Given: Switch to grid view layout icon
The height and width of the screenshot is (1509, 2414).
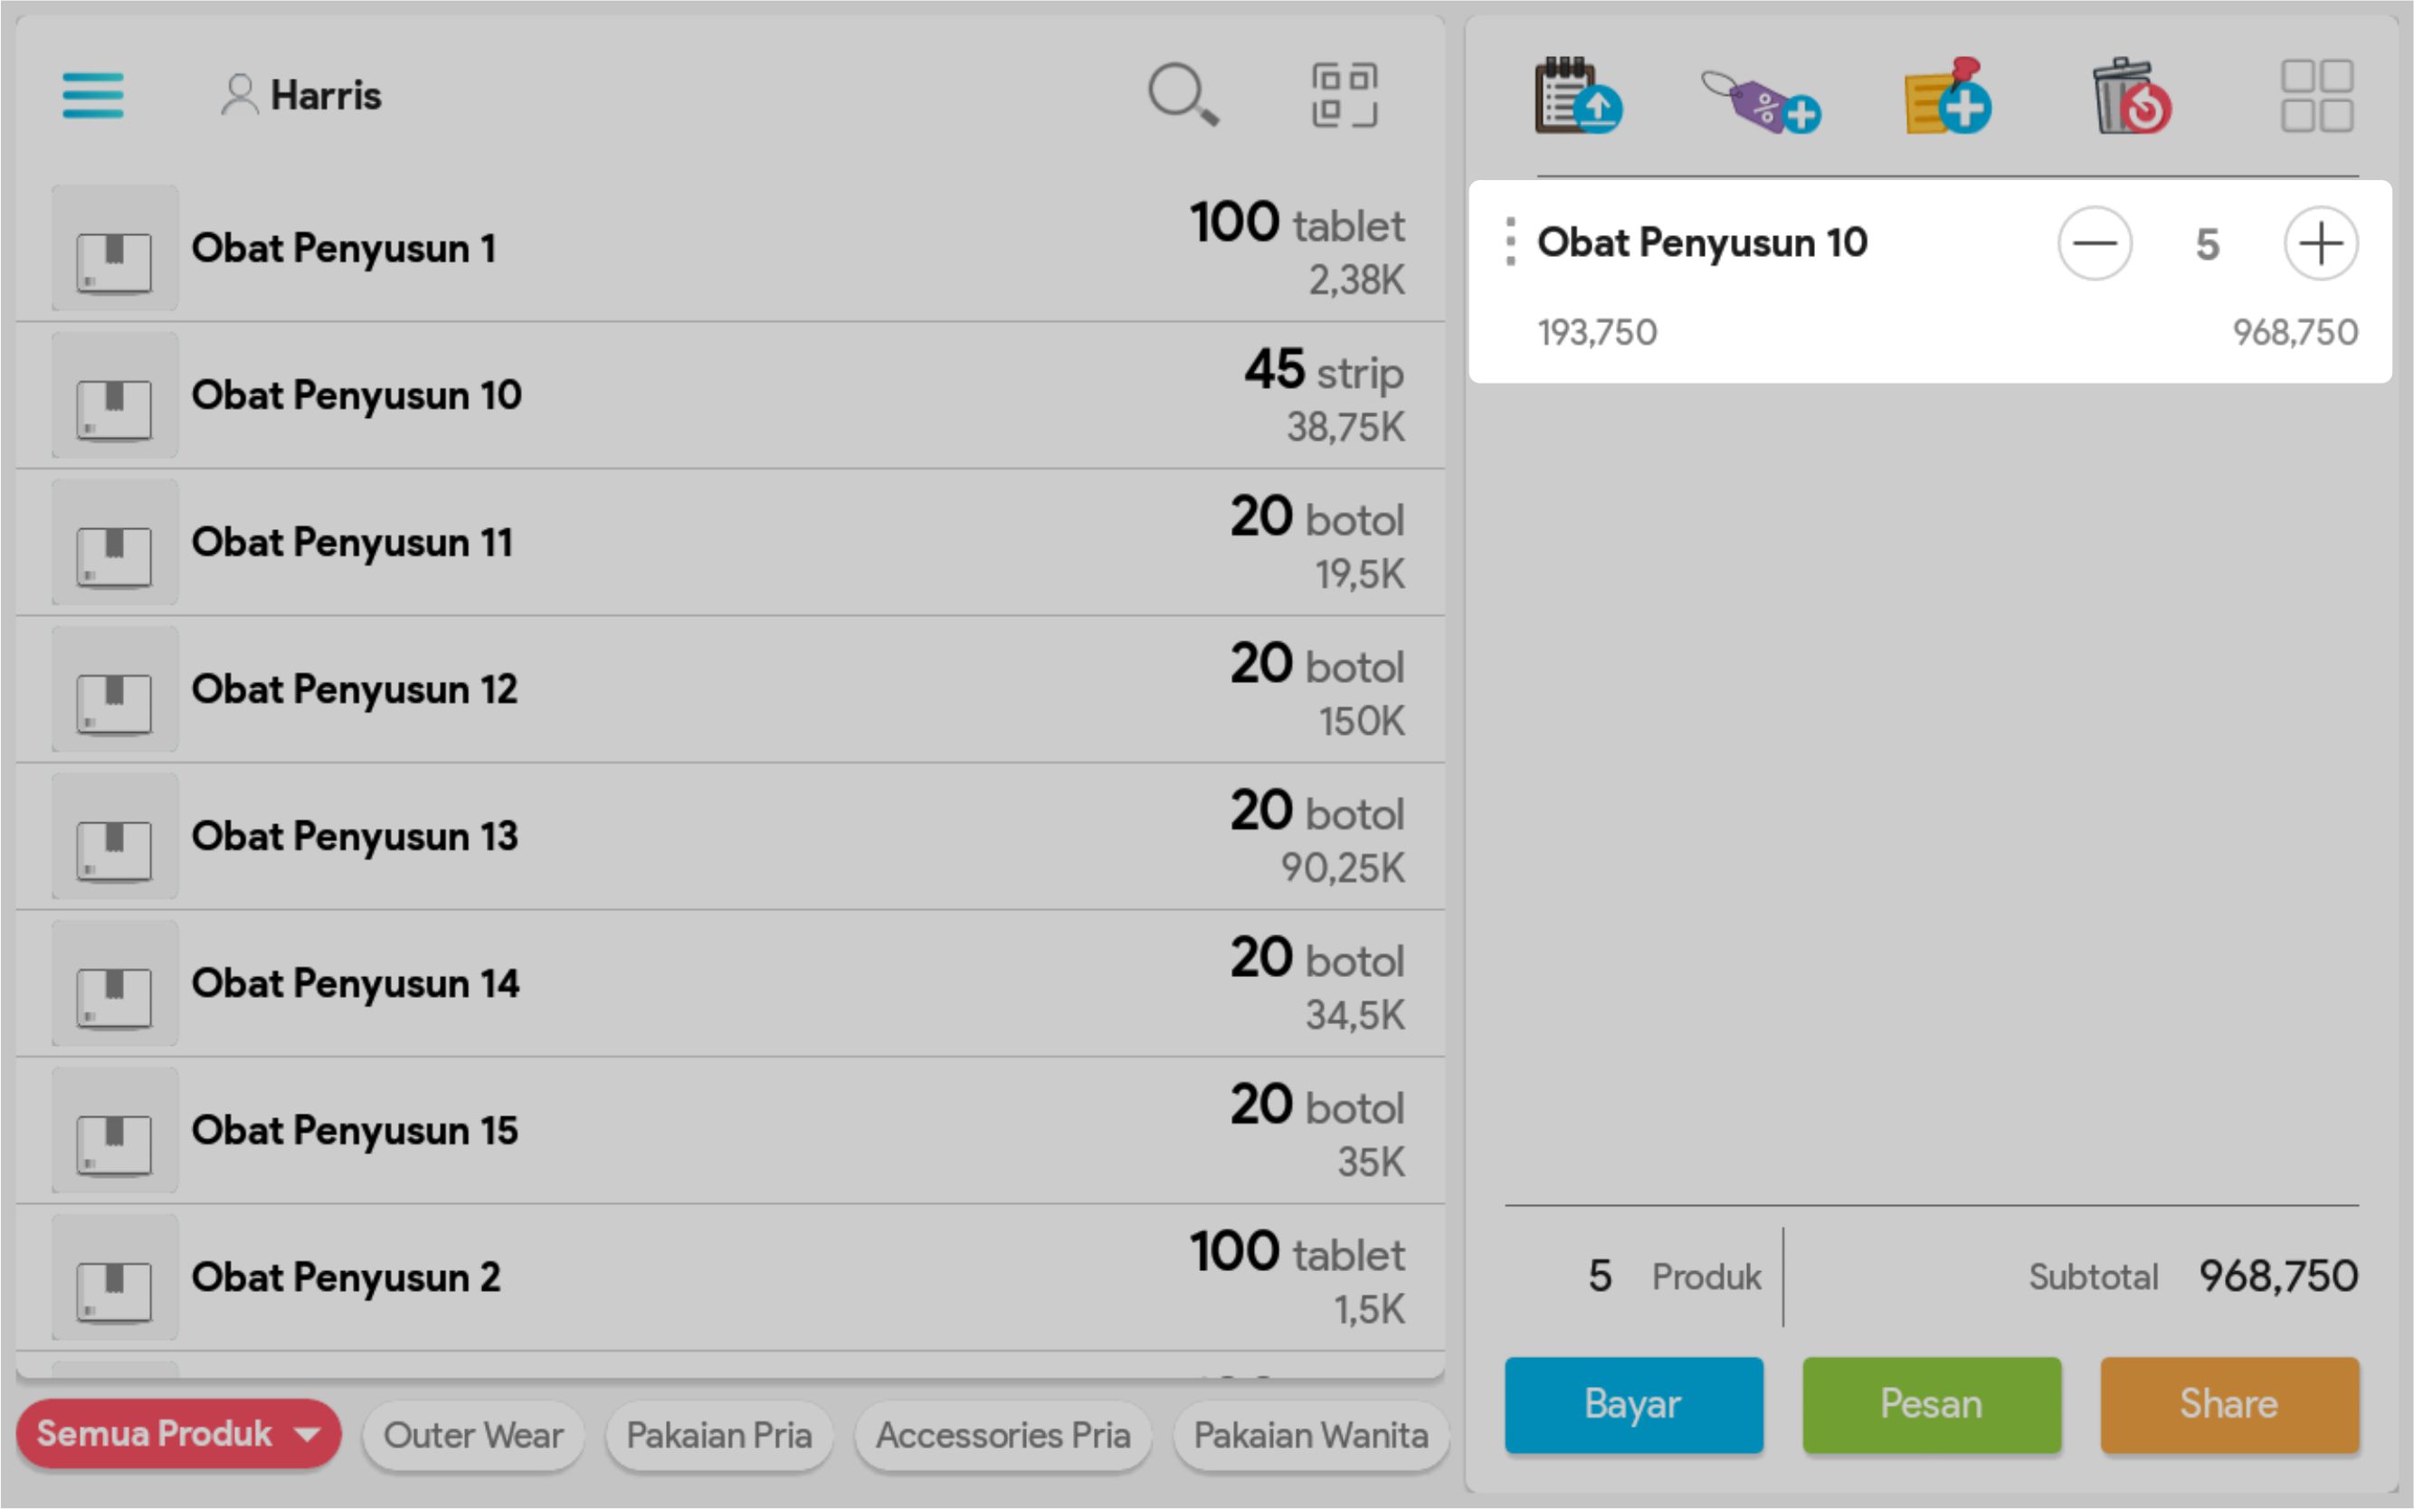Looking at the screenshot, I should tap(2316, 97).
